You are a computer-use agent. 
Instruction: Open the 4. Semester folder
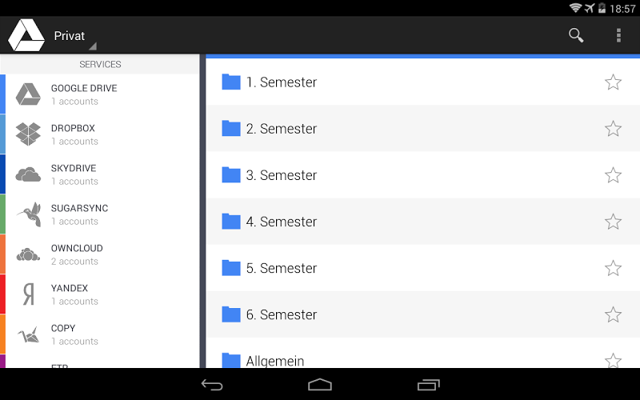coord(423,222)
